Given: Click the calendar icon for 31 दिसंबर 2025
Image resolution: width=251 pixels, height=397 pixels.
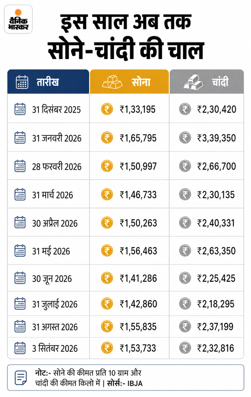Looking at the screenshot, I should [x=20, y=109].
